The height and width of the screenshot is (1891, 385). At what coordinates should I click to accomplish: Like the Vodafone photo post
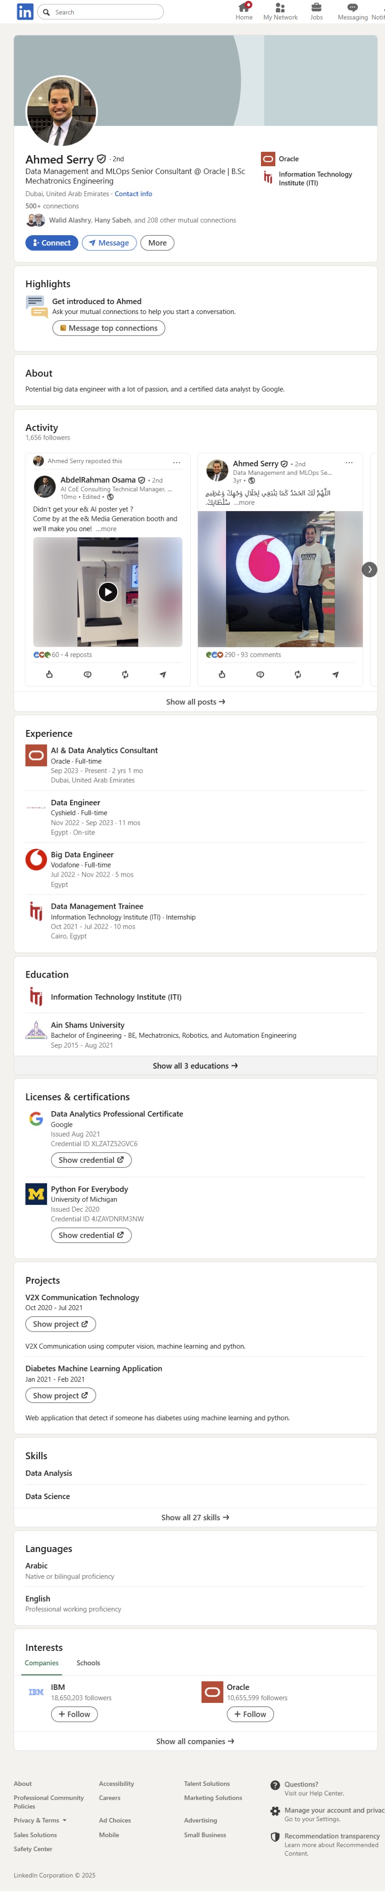click(x=222, y=674)
